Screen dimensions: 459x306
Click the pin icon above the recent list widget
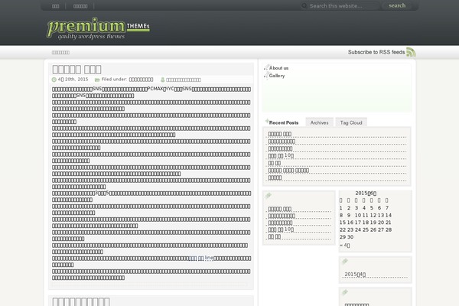[x=269, y=196]
